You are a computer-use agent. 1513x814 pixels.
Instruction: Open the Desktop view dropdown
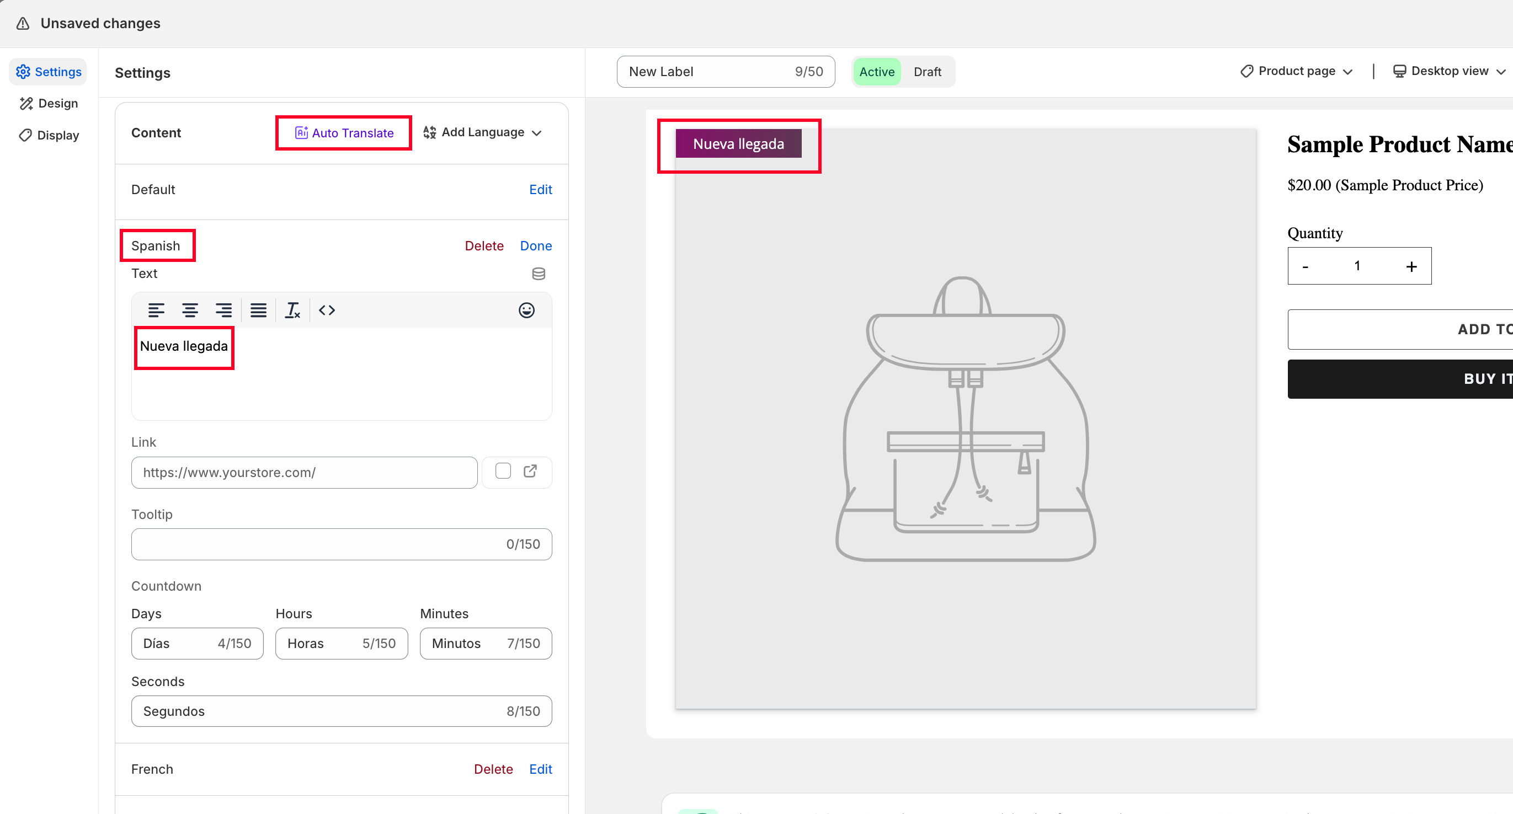1449,71
